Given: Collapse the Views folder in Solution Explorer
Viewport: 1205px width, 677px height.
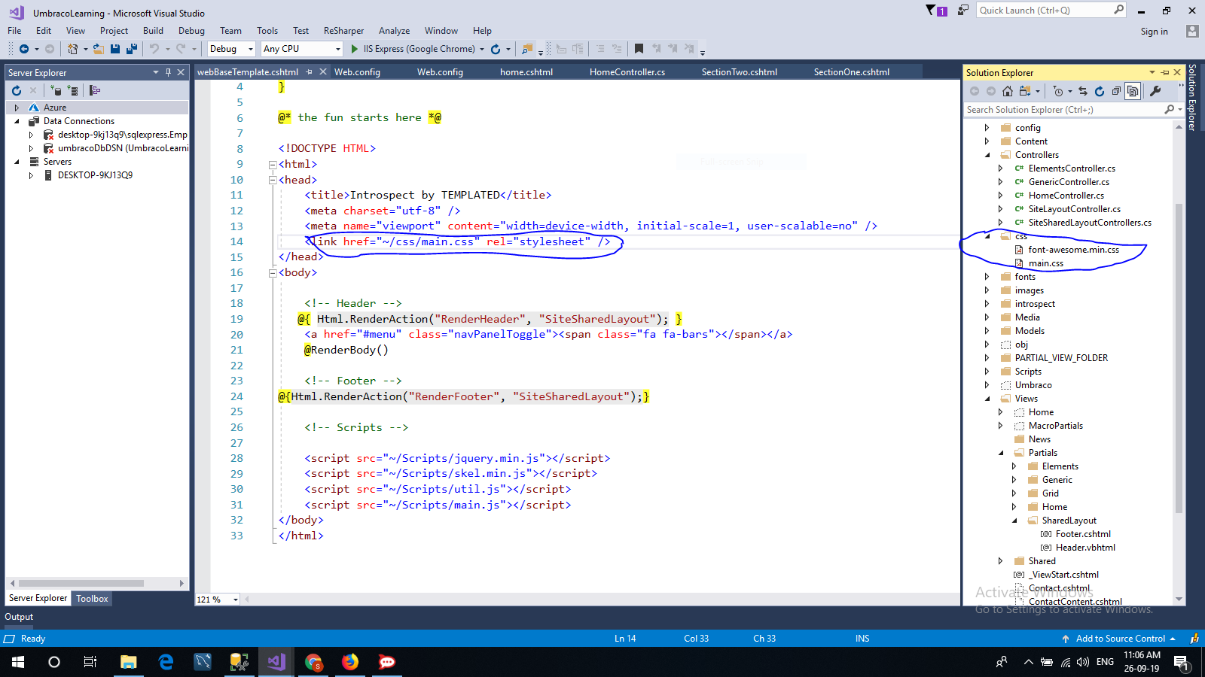Looking at the screenshot, I should [987, 399].
